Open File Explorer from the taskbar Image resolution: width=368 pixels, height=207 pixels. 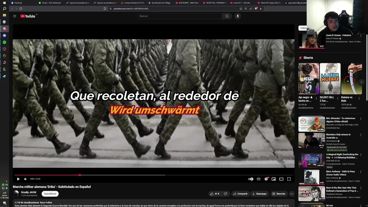[4, 15]
